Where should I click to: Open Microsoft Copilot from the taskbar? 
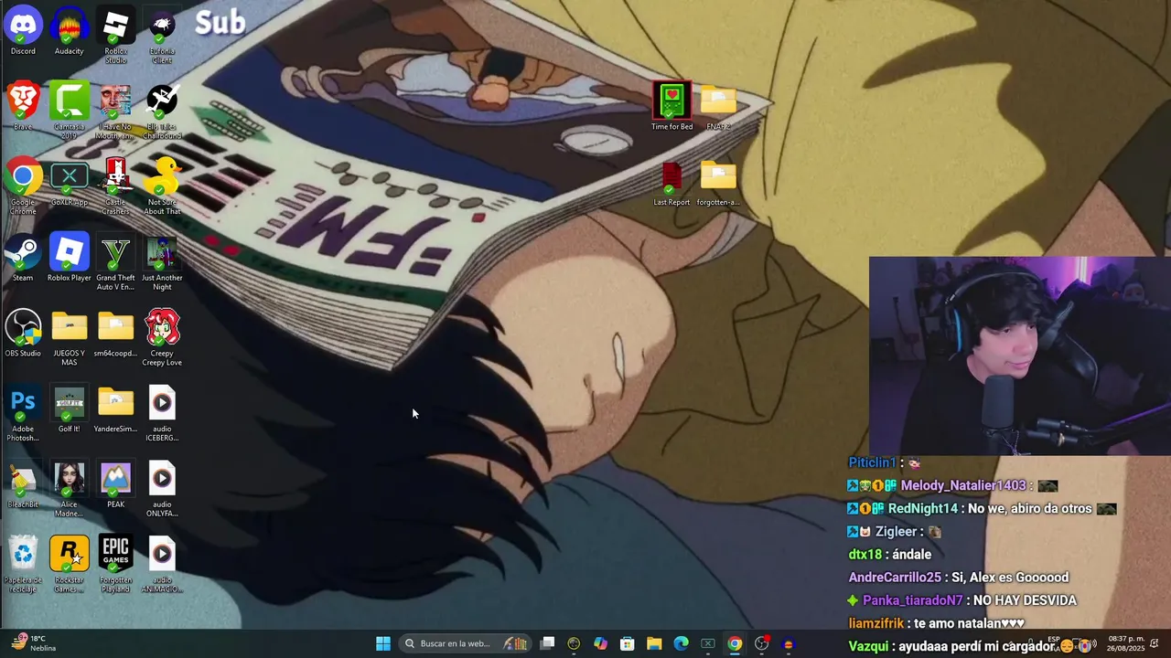click(x=600, y=643)
